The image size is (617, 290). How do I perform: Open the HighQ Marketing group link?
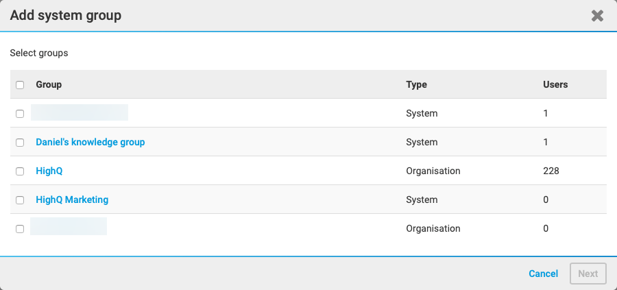(72, 200)
